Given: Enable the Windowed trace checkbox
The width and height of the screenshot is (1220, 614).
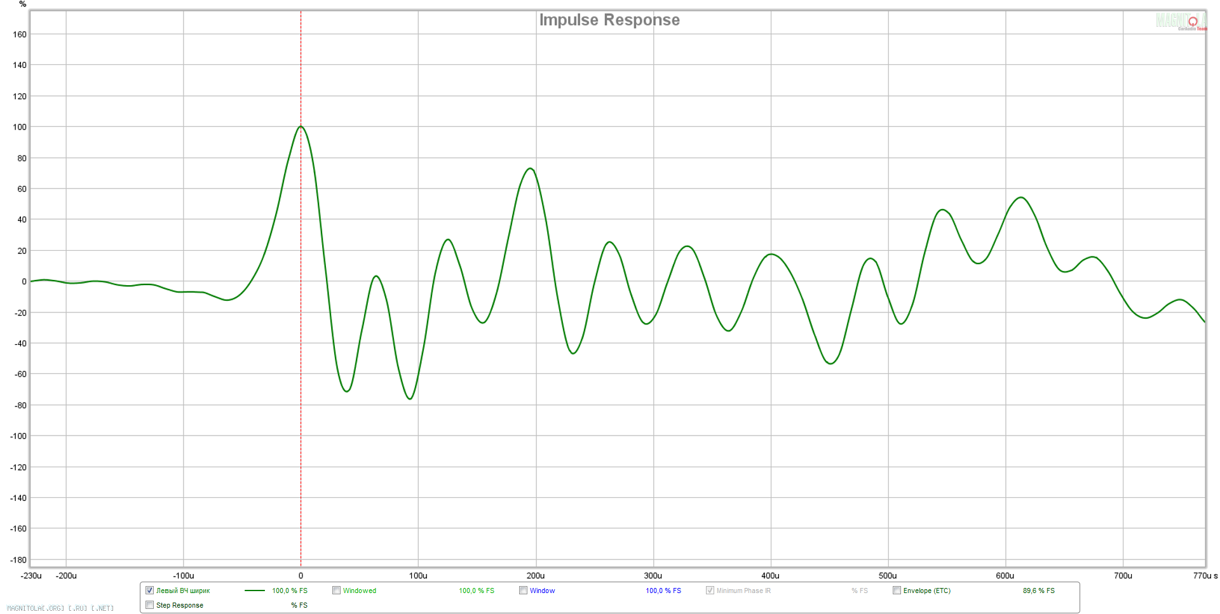Looking at the screenshot, I should coord(336,591).
